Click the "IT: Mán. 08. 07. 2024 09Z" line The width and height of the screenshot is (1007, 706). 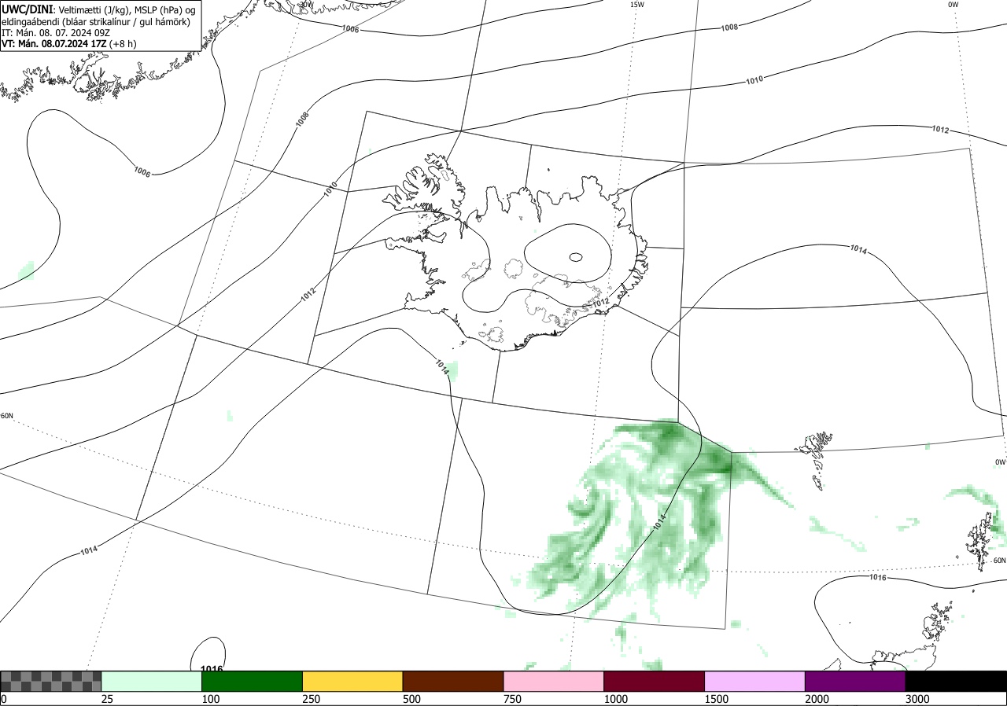point(54,33)
